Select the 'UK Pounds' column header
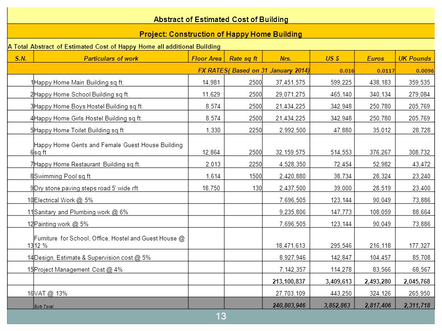 pyautogui.click(x=415, y=58)
